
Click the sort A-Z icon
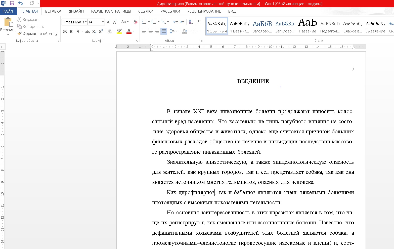click(x=191, y=22)
